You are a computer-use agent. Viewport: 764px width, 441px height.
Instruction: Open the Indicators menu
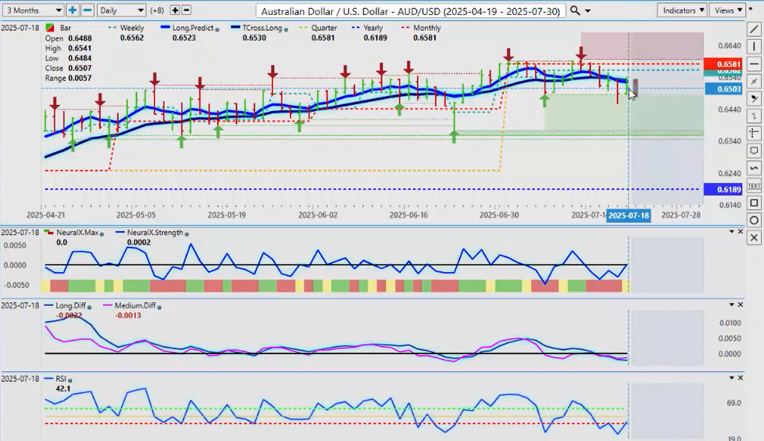click(681, 10)
